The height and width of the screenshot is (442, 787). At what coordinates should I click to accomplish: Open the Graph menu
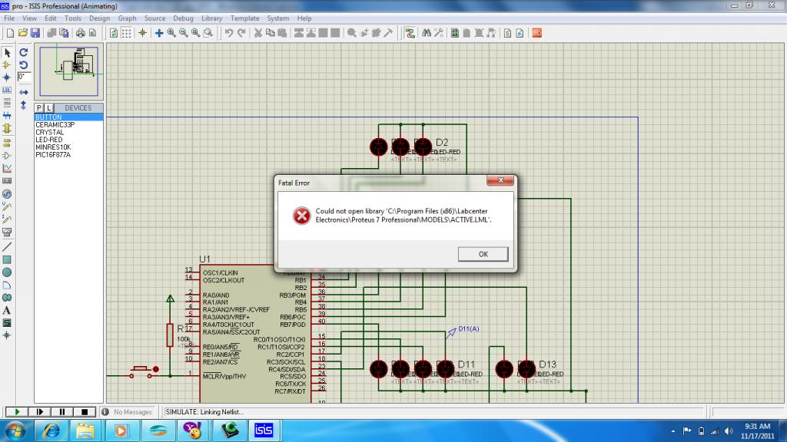(x=127, y=18)
